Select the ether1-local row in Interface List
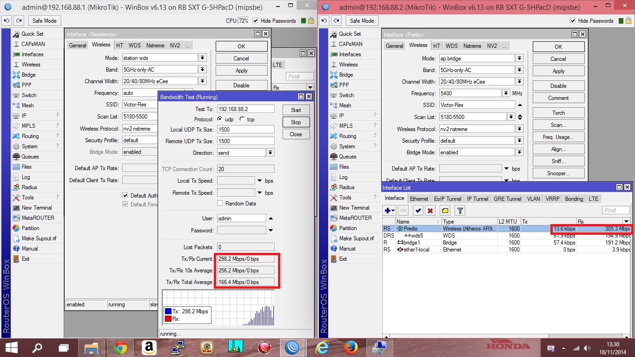 pos(506,250)
